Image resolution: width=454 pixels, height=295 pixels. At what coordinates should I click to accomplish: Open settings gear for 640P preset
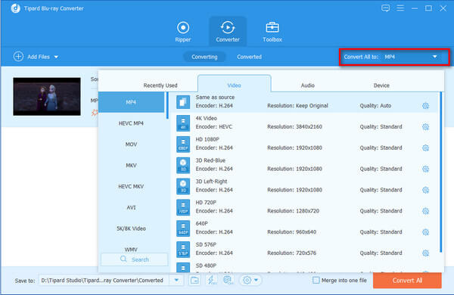pos(425,232)
